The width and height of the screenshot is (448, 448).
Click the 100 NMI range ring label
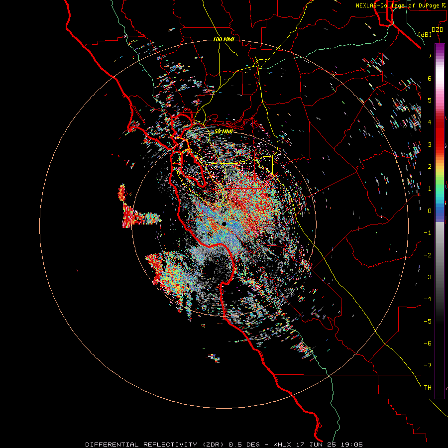pyautogui.click(x=223, y=39)
